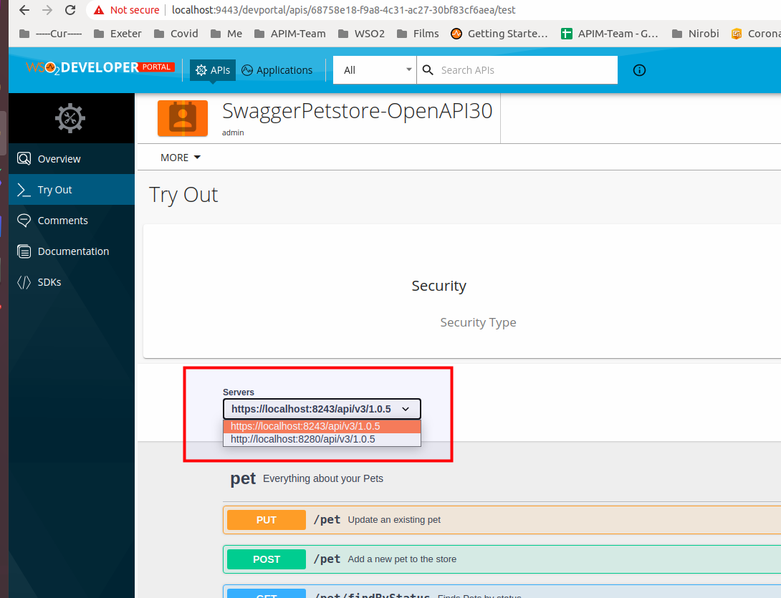Expand the All search scope selector

(374, 69)
